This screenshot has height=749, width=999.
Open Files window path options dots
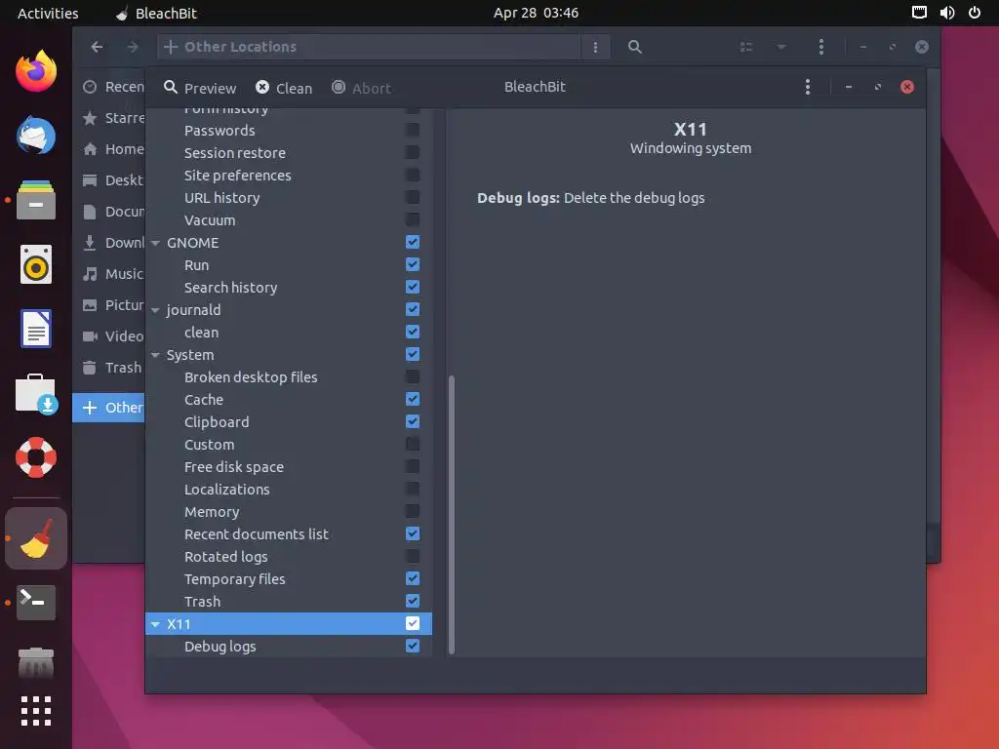[x=595, y=47]
